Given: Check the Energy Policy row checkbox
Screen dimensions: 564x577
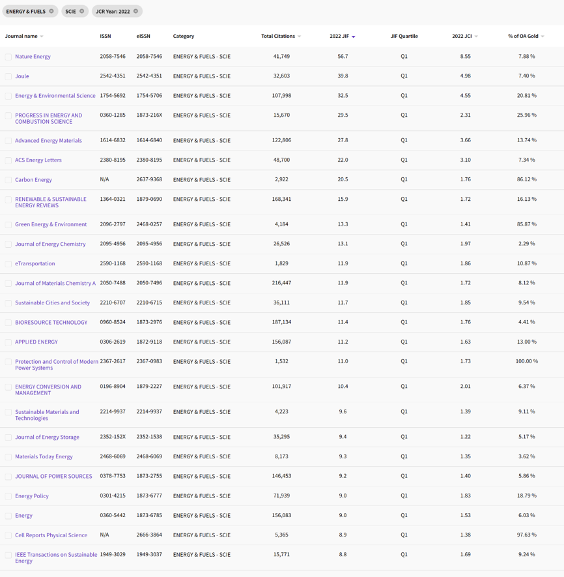Looking at the screenshot, I should pos(8,496).
